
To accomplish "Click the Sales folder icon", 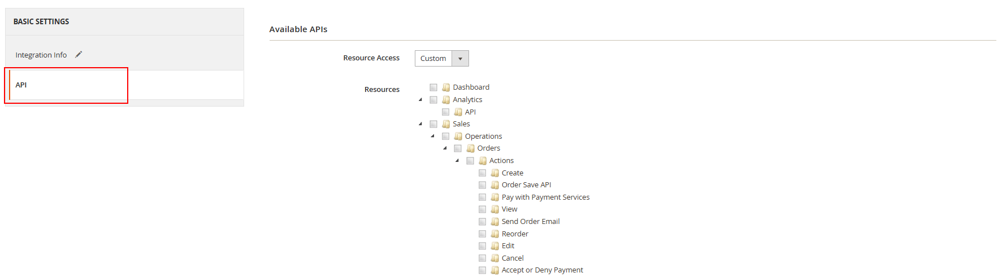I will tap(446, 124).
